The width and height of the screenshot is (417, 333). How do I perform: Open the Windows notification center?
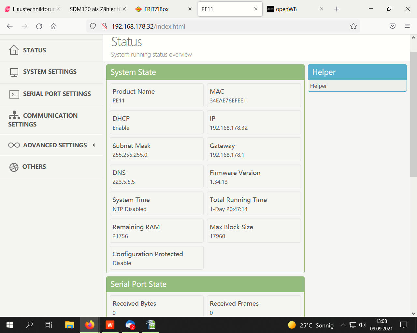(404, 325)
